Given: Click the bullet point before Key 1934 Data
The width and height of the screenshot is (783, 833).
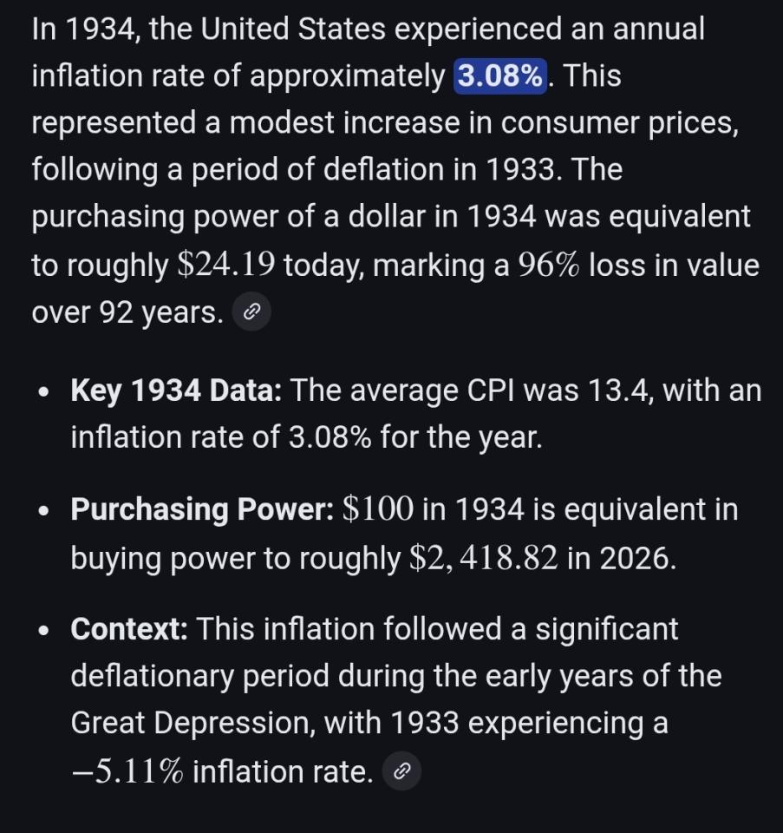Looking at the screenshot, I should [x=43, y=392].
